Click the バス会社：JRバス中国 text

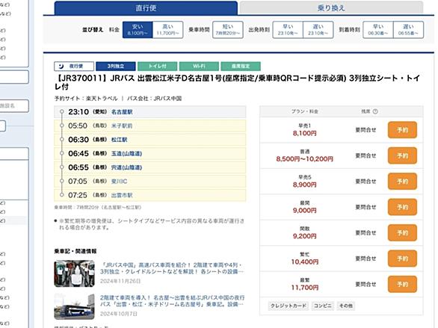pos(154,99)
